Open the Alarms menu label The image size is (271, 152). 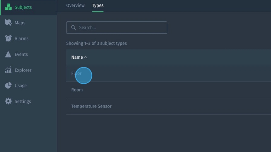pos(21,38)
